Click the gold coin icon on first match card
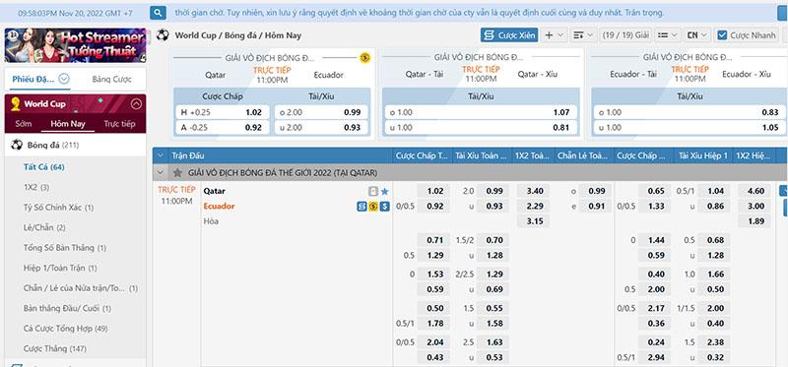 pyautogui.click(x=364, y=58)
